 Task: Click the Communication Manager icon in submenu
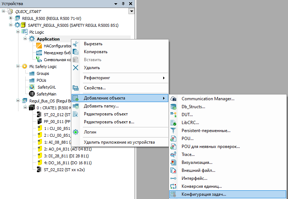click(173, 99)
